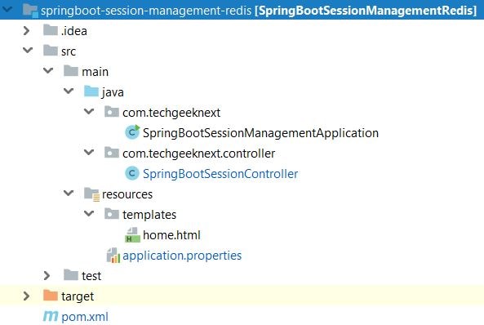Click the main folder icon
Image resolution: width=484 pixels, height=325 pixels.
coord(71,71)
